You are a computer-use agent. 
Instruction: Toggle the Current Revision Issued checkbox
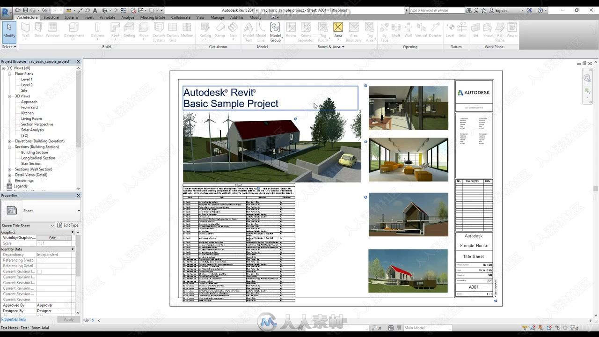point(39,271)
